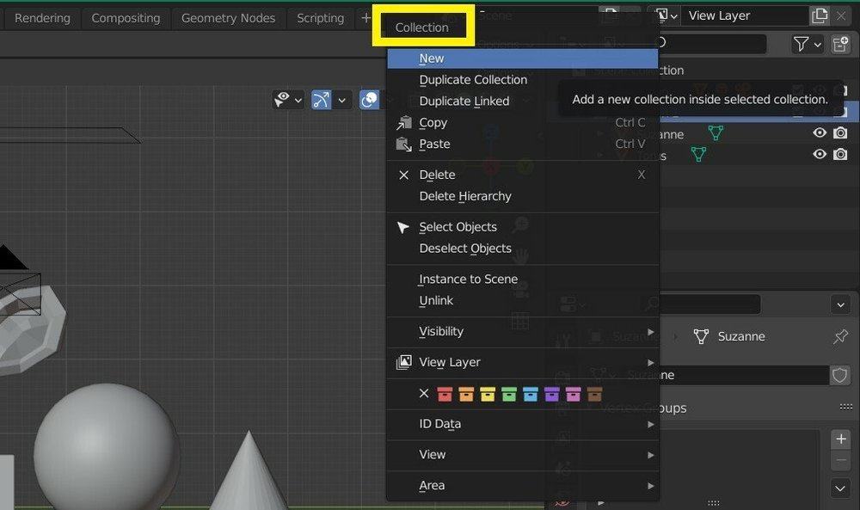The width and height of the screenshot is (860, 510).
Task: Click the add workspace plus icon
Action: point(365,18)
